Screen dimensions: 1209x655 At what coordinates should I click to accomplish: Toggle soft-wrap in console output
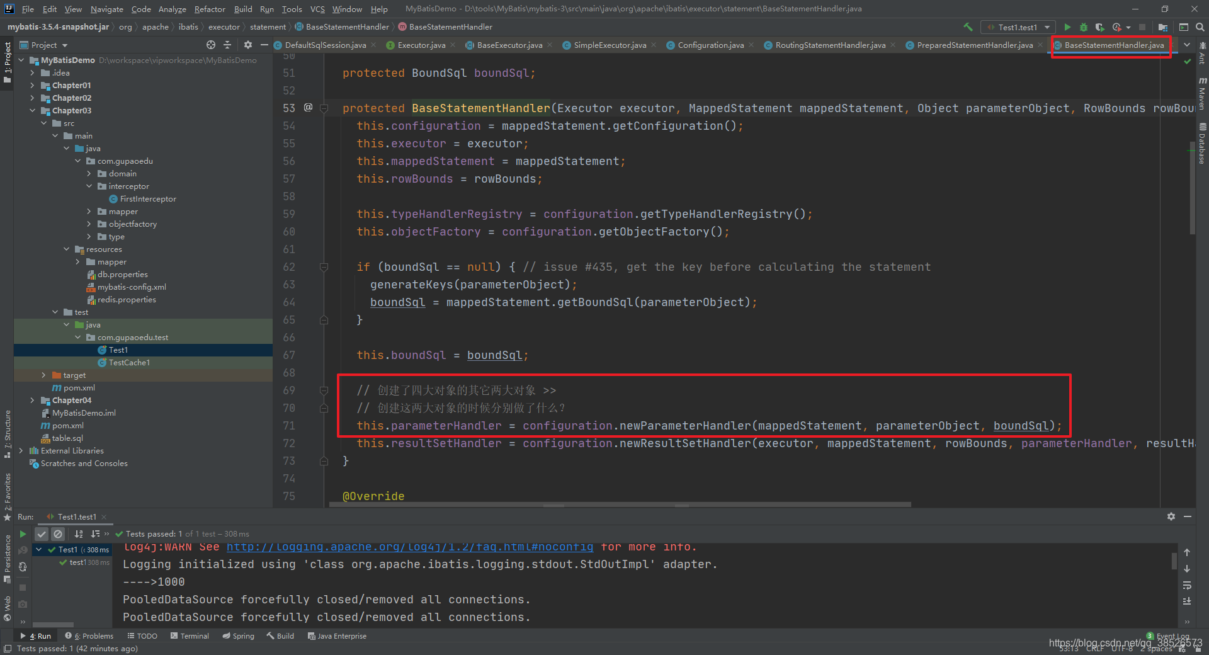coord(1187,585)
